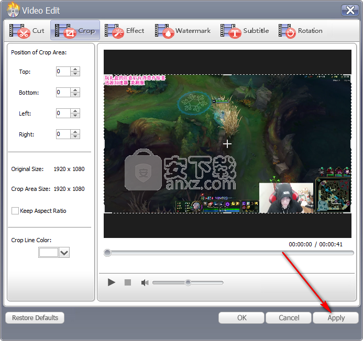Click the volume slider handle
The height and width of the screenshot is (341, 363).
coord(188,282)
